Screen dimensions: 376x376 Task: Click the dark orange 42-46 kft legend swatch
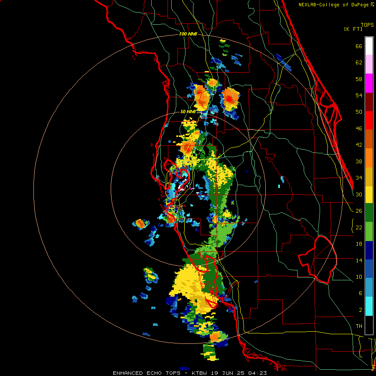[369, 139]
